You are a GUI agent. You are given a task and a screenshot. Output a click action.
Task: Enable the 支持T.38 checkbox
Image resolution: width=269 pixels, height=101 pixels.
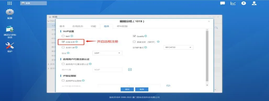63,47
